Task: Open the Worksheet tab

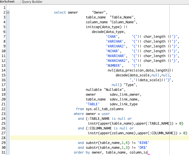Action: pos(7,2)
